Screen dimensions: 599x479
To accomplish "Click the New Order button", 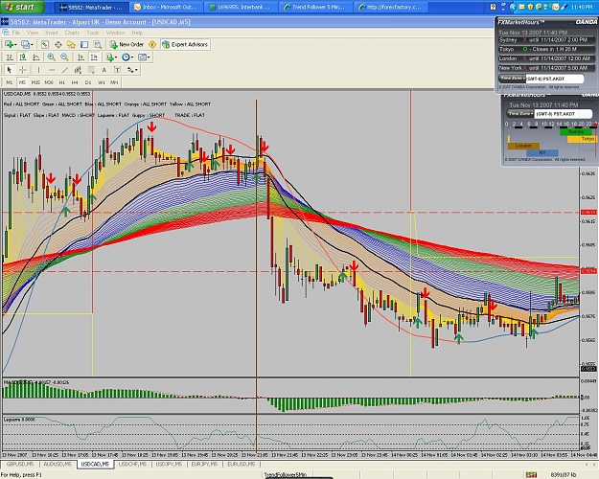I will click(x=127, y=45).
